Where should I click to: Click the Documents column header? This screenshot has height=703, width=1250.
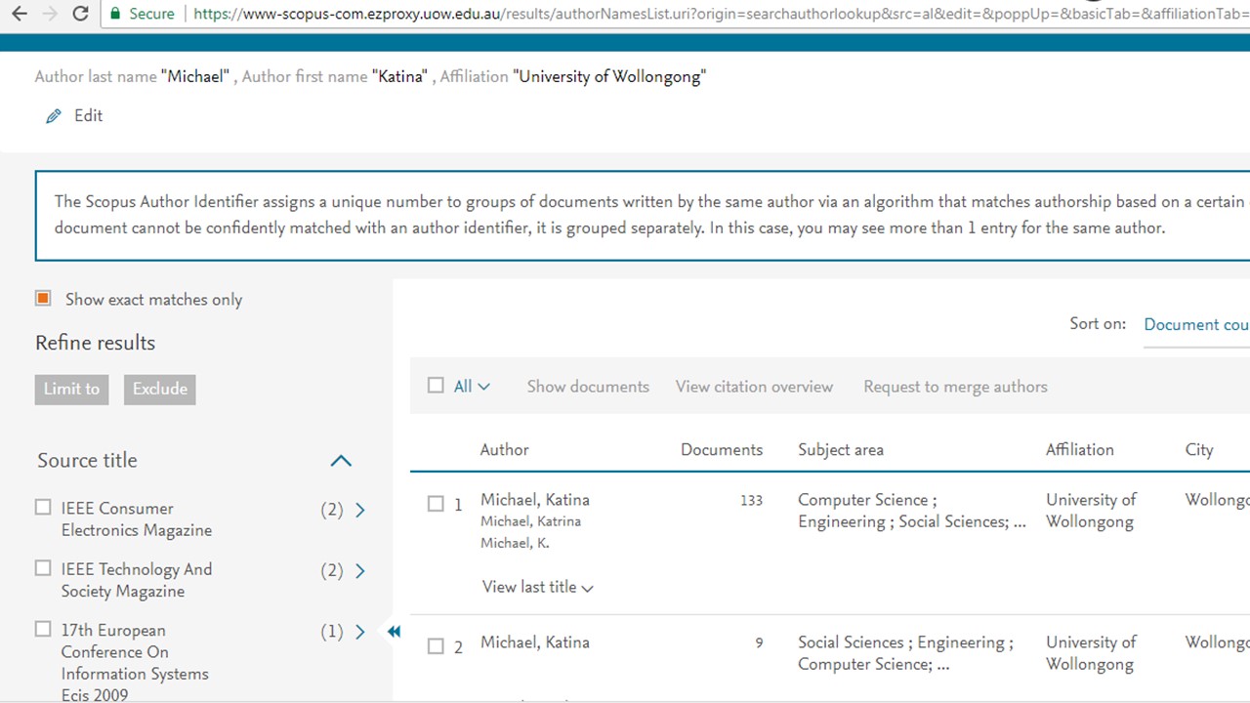pyautogui.click(x=722, y=450)
